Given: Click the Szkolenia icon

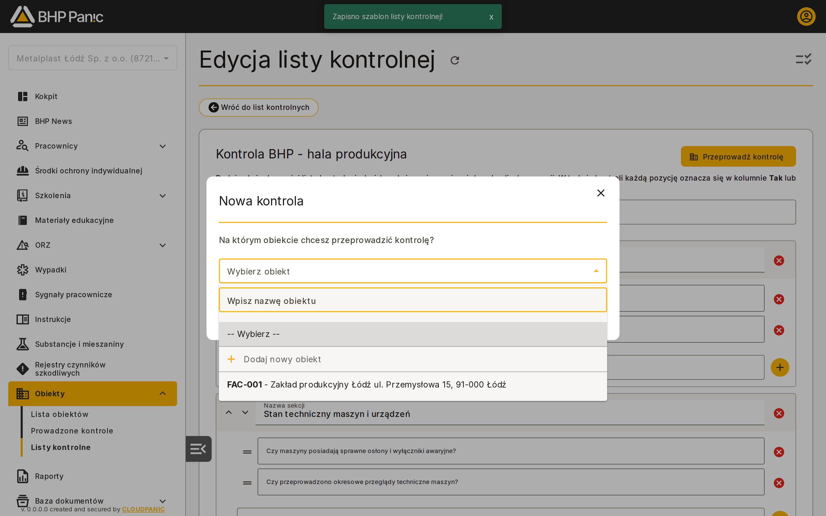Looking at the screenshot, I should point(22,196).
